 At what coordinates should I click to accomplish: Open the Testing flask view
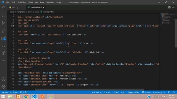tap(3, 45)
